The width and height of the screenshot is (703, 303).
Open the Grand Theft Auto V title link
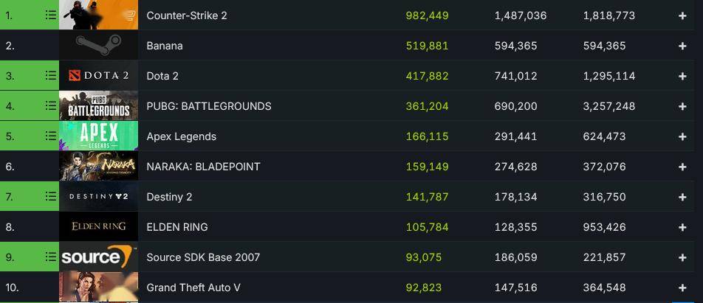(193, 288)
